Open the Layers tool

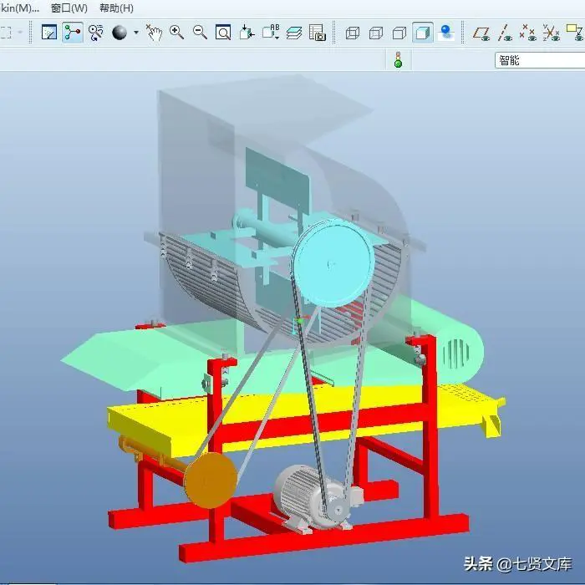point(294,33)
